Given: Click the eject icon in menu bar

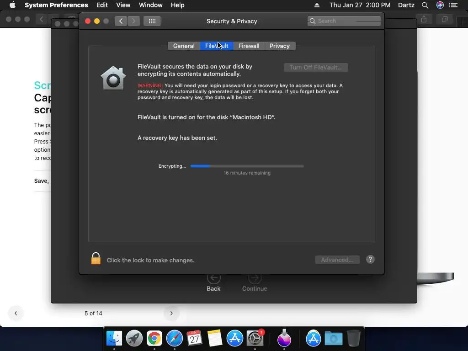Looking at the screenshot, I should pos(317,5).
